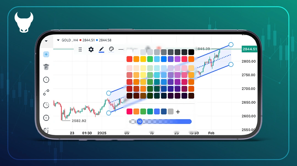Screen dimensions: 297x166
Task: Choose the bright red swatch in second row
Action: (x=130, y=59)
